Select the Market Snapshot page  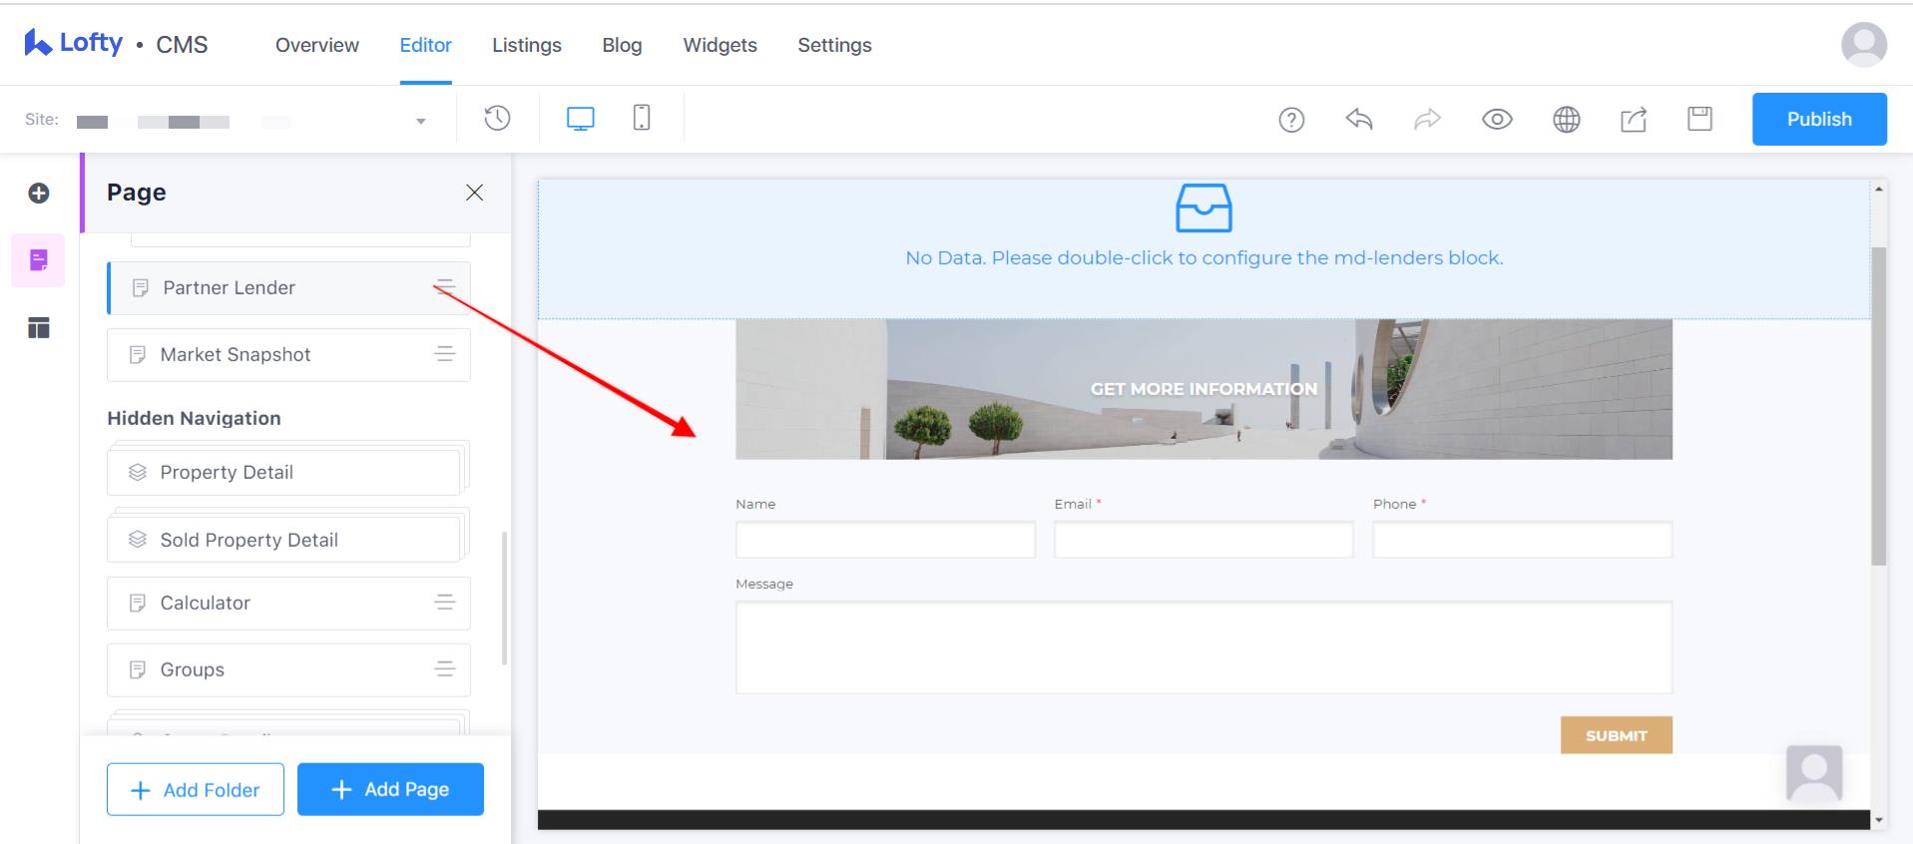[288, 354]
